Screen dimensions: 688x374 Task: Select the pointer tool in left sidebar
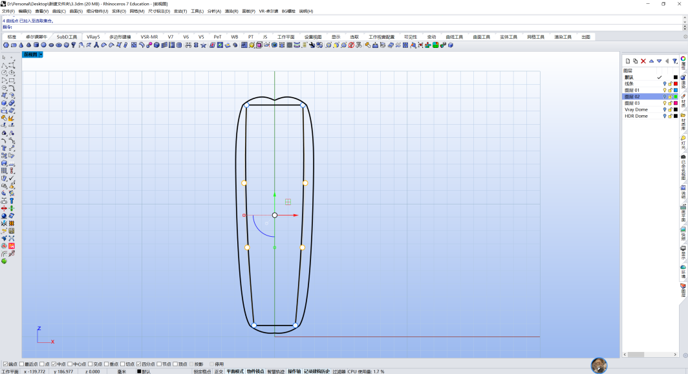coord(4,58)
